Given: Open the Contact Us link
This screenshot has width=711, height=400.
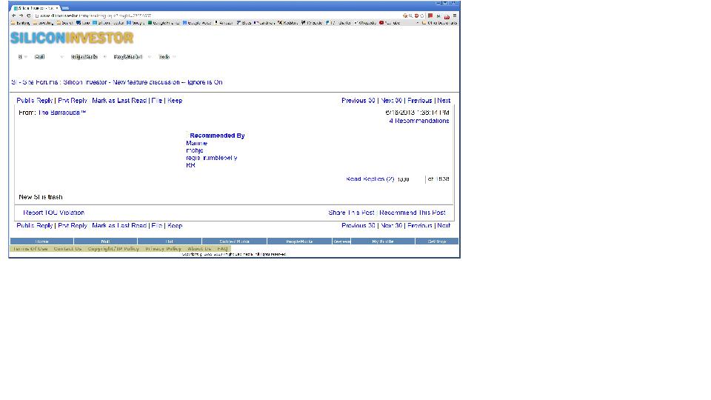Looking at the screenshot, I should click(x=67, y=249).
